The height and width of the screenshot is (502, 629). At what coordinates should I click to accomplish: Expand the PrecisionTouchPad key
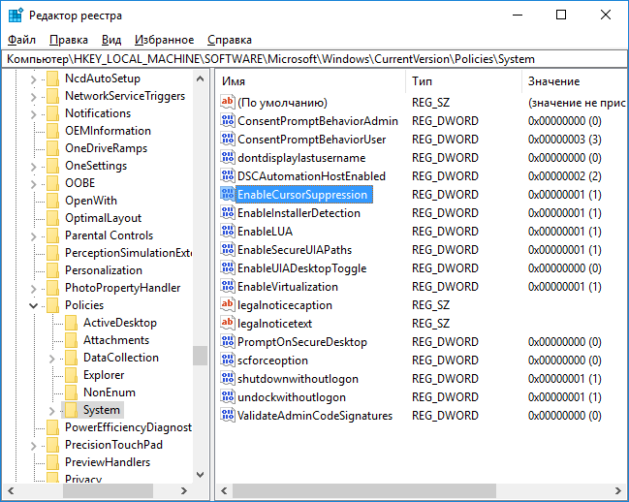[x=33, y=446]
